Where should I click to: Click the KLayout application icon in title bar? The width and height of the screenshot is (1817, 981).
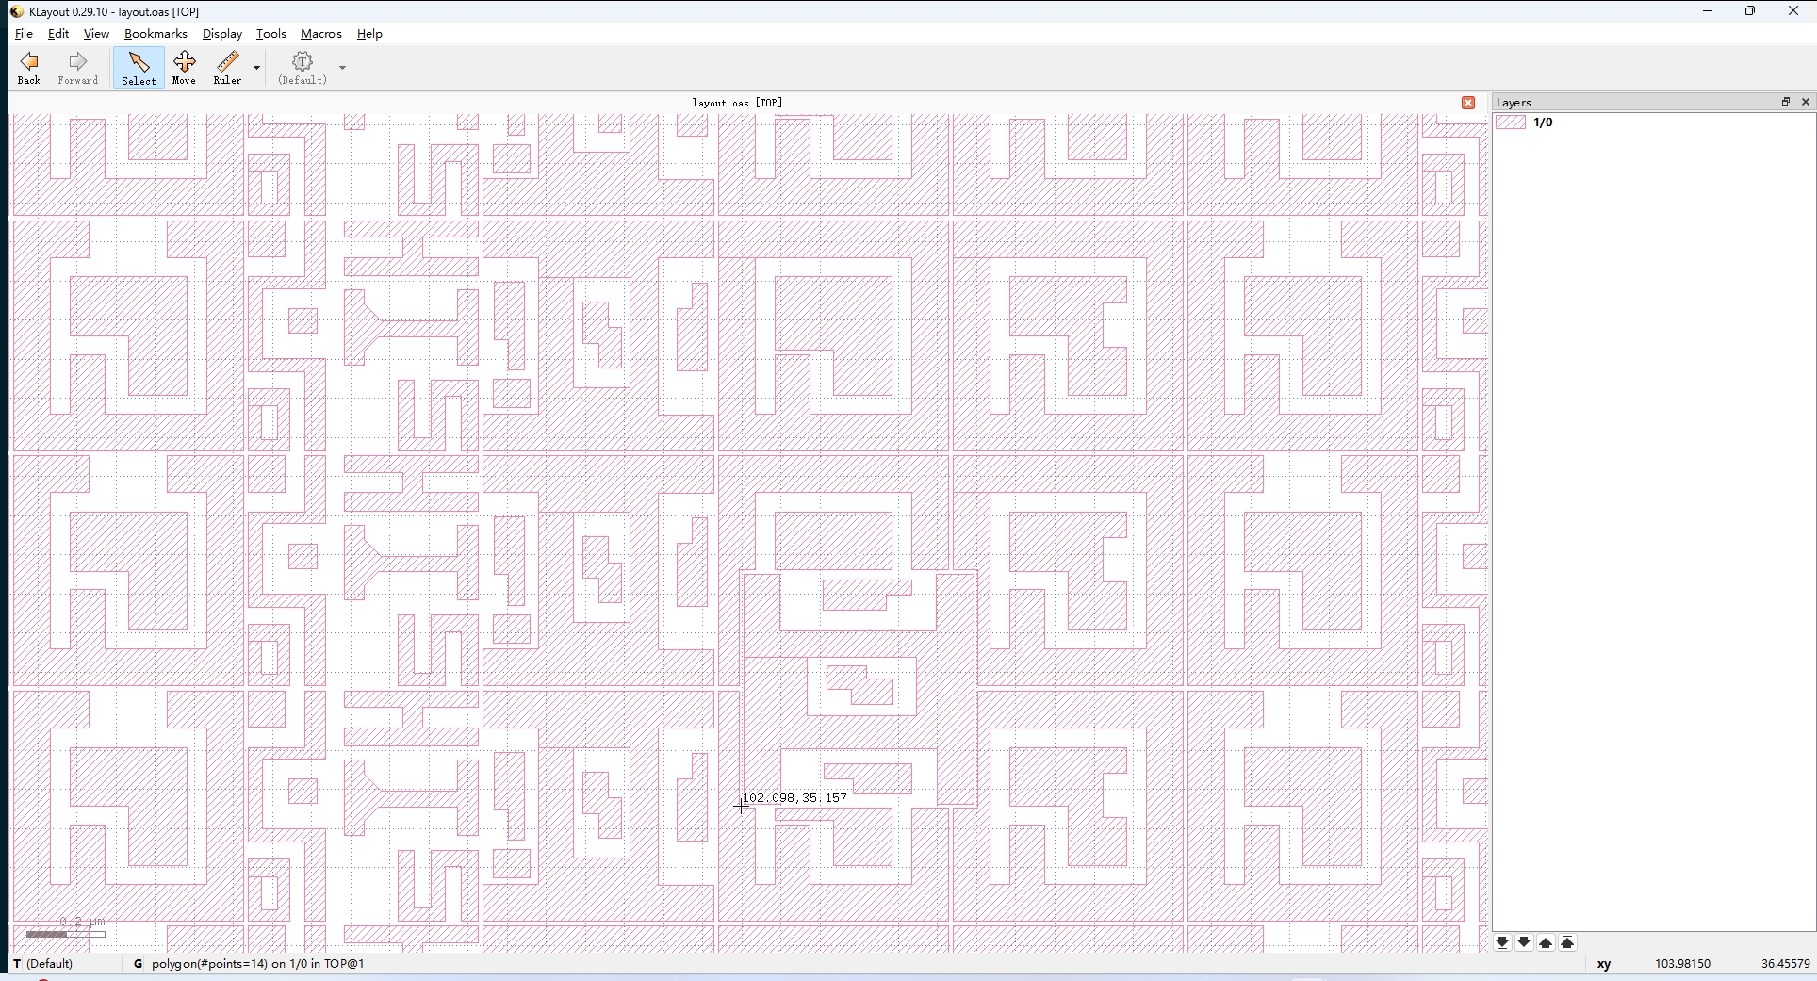click(16, 11)
